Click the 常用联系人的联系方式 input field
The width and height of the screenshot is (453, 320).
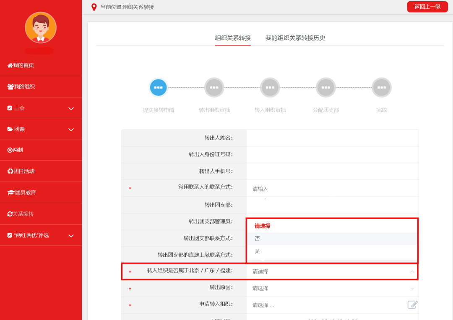tap(332, 189)
